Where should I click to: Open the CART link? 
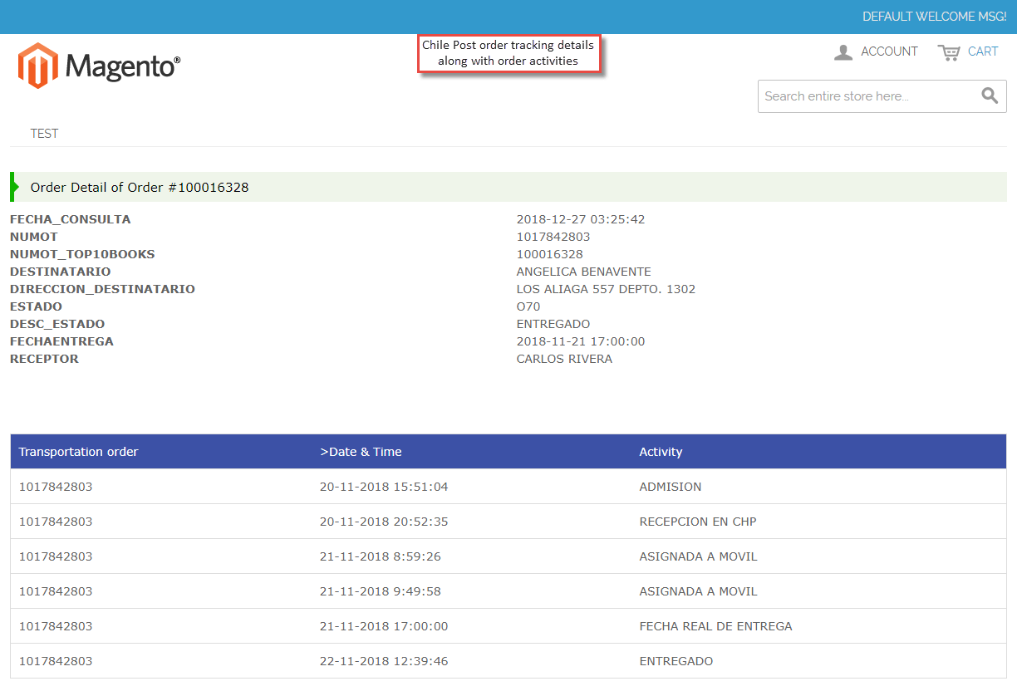click(984, 51)
